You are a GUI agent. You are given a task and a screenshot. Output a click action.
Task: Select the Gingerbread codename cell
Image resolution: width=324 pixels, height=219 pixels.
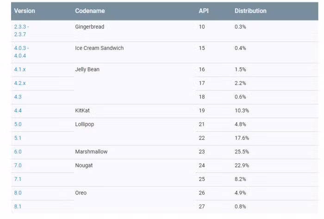pos(89,27)
